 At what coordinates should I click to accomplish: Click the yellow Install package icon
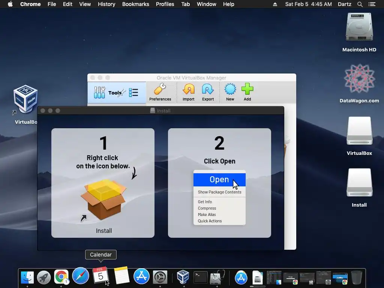click(x=103, y=199)
